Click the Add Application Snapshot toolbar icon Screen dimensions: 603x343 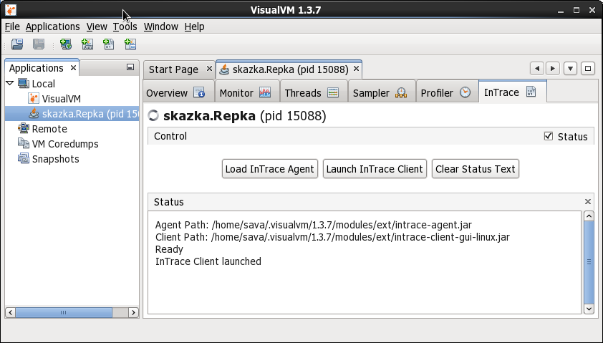[x=130, y=44]
